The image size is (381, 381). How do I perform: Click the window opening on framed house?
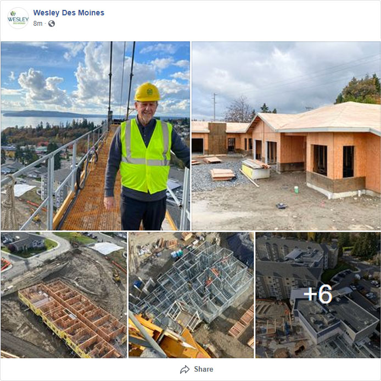(320, 160)
